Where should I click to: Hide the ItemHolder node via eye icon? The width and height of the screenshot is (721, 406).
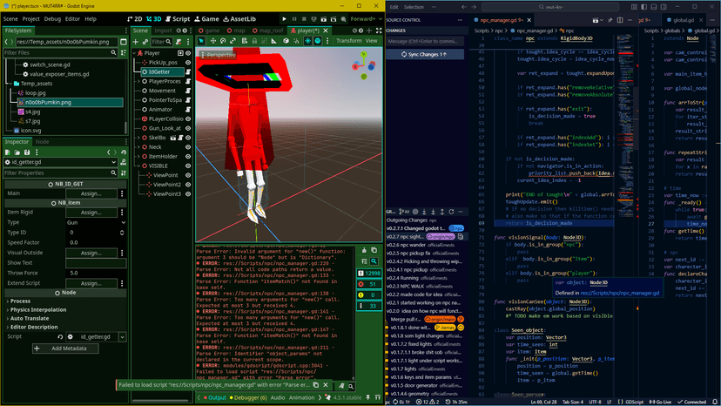[x=190, y=157]
